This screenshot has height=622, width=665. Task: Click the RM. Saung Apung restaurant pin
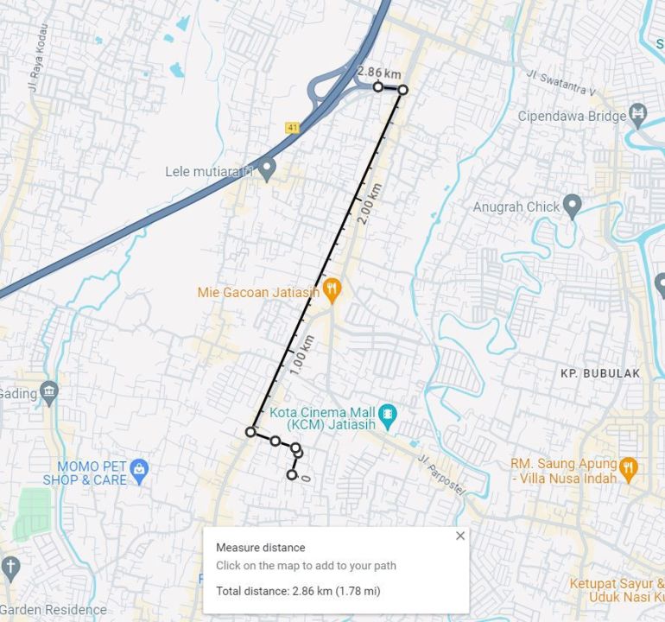point(628,470)
